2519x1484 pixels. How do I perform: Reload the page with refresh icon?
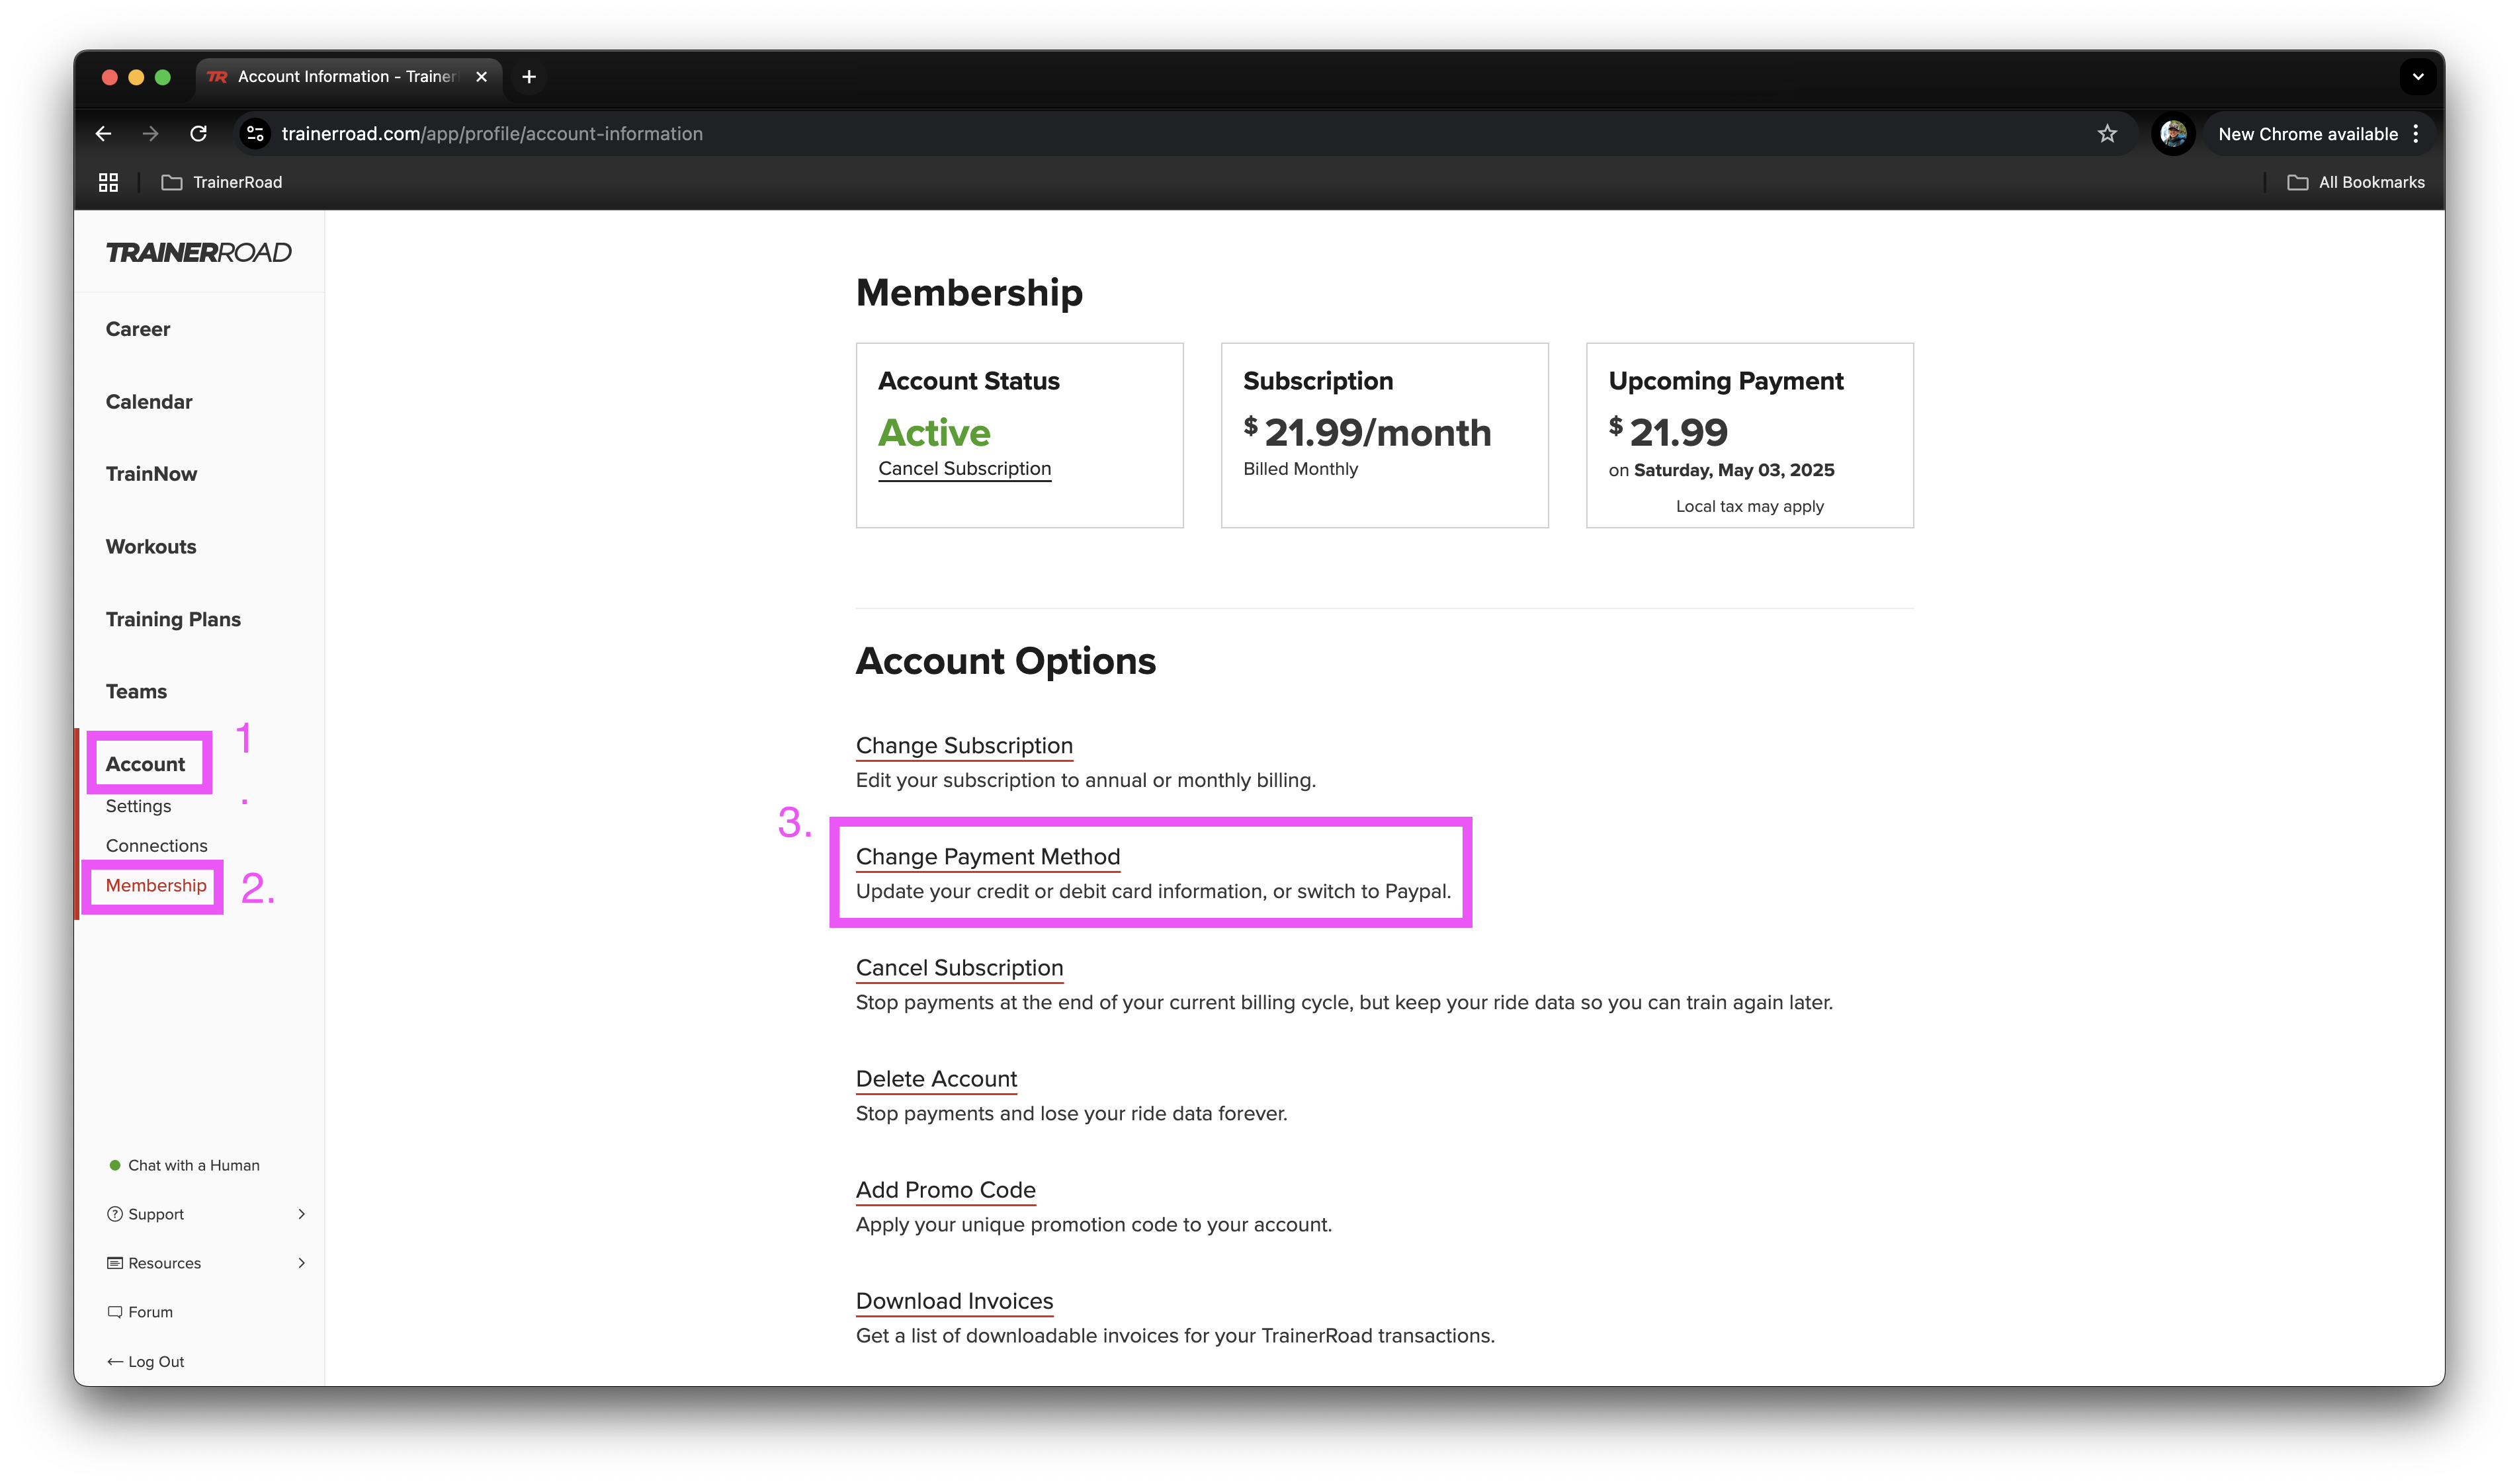point(198,134)
